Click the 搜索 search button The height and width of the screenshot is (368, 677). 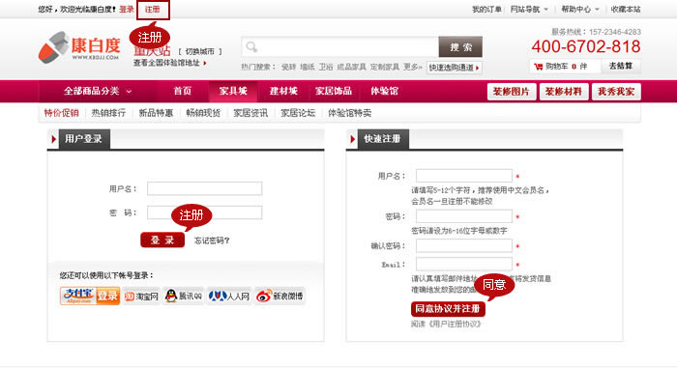click(x=460, y=47)
